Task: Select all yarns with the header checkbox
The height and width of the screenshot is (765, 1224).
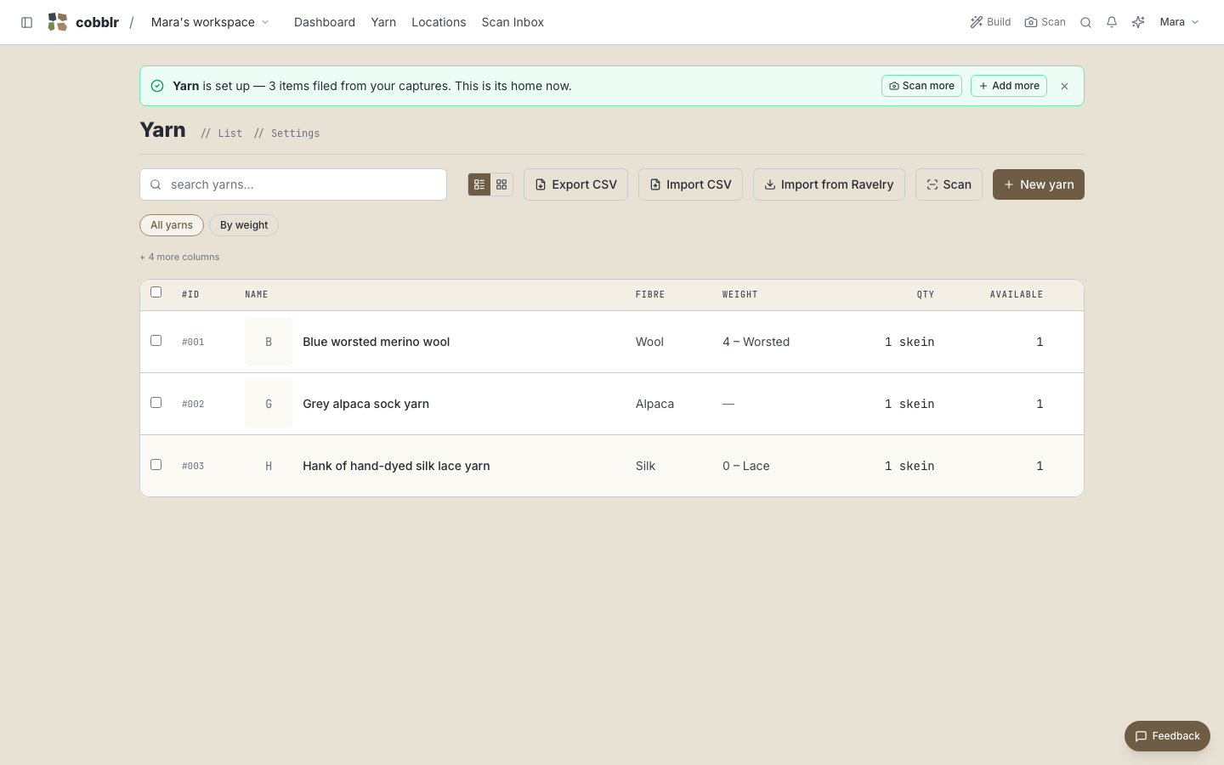Action: point(156,292)
